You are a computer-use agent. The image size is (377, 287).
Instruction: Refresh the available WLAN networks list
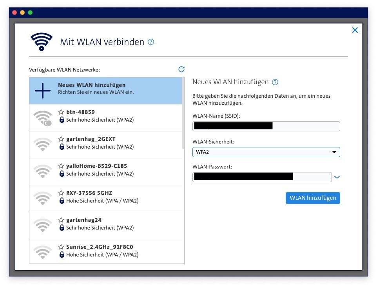[x=181, y=69]
